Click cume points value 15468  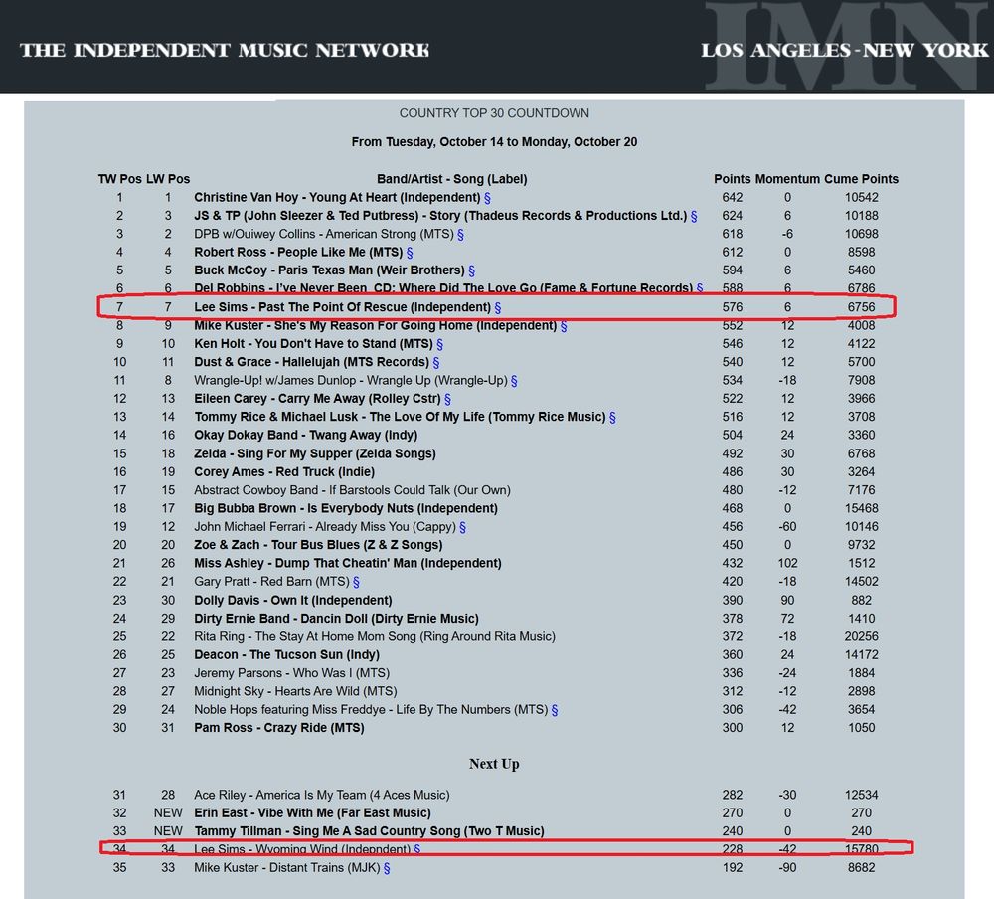pyautogui.click(x=861, y=509)
